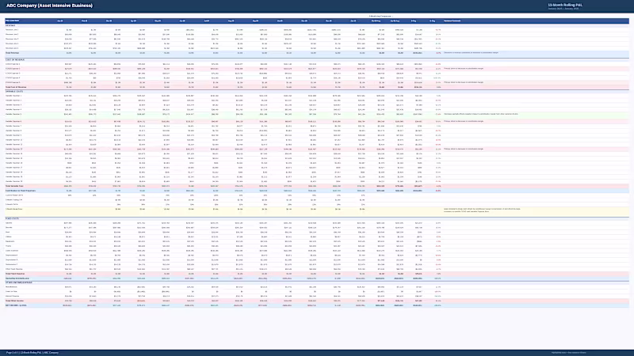634x356 pixels.
Task: Select the Total Revenue variance comment text
Action: (x=471, y=53)
